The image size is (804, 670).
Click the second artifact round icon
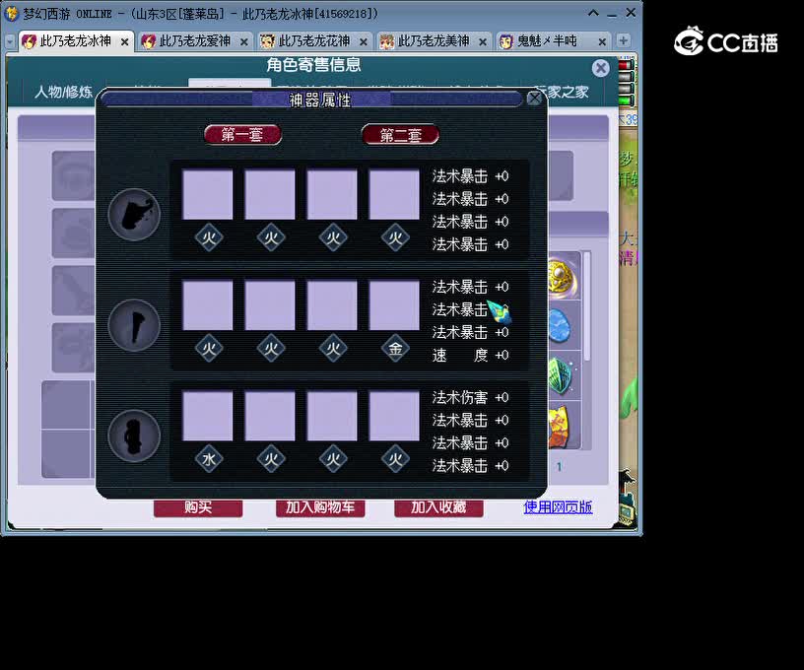134,325
